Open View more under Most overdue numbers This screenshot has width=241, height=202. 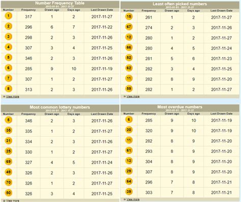click(x=133, y=199)
